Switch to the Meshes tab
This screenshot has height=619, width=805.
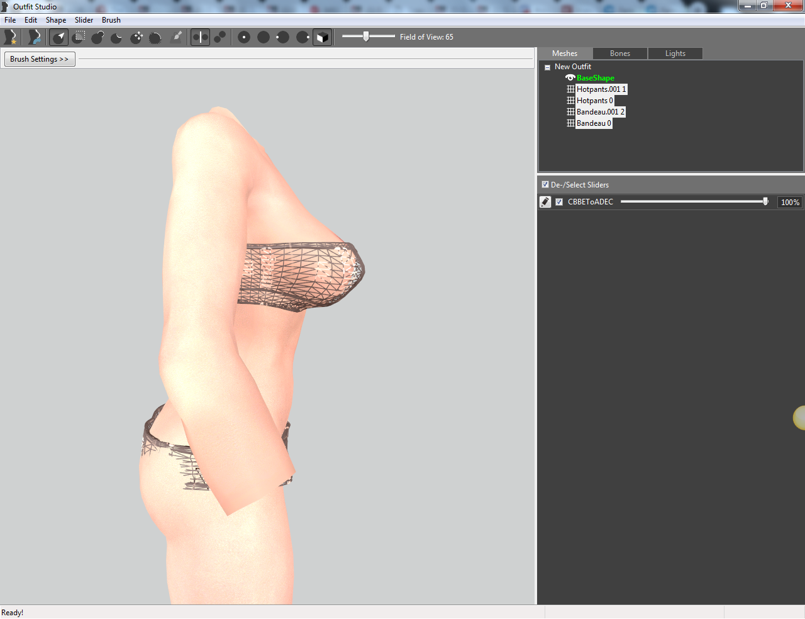[565, 53]
